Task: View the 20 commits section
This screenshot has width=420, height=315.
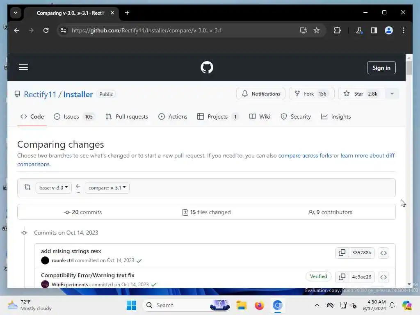Action: (83, 212)
